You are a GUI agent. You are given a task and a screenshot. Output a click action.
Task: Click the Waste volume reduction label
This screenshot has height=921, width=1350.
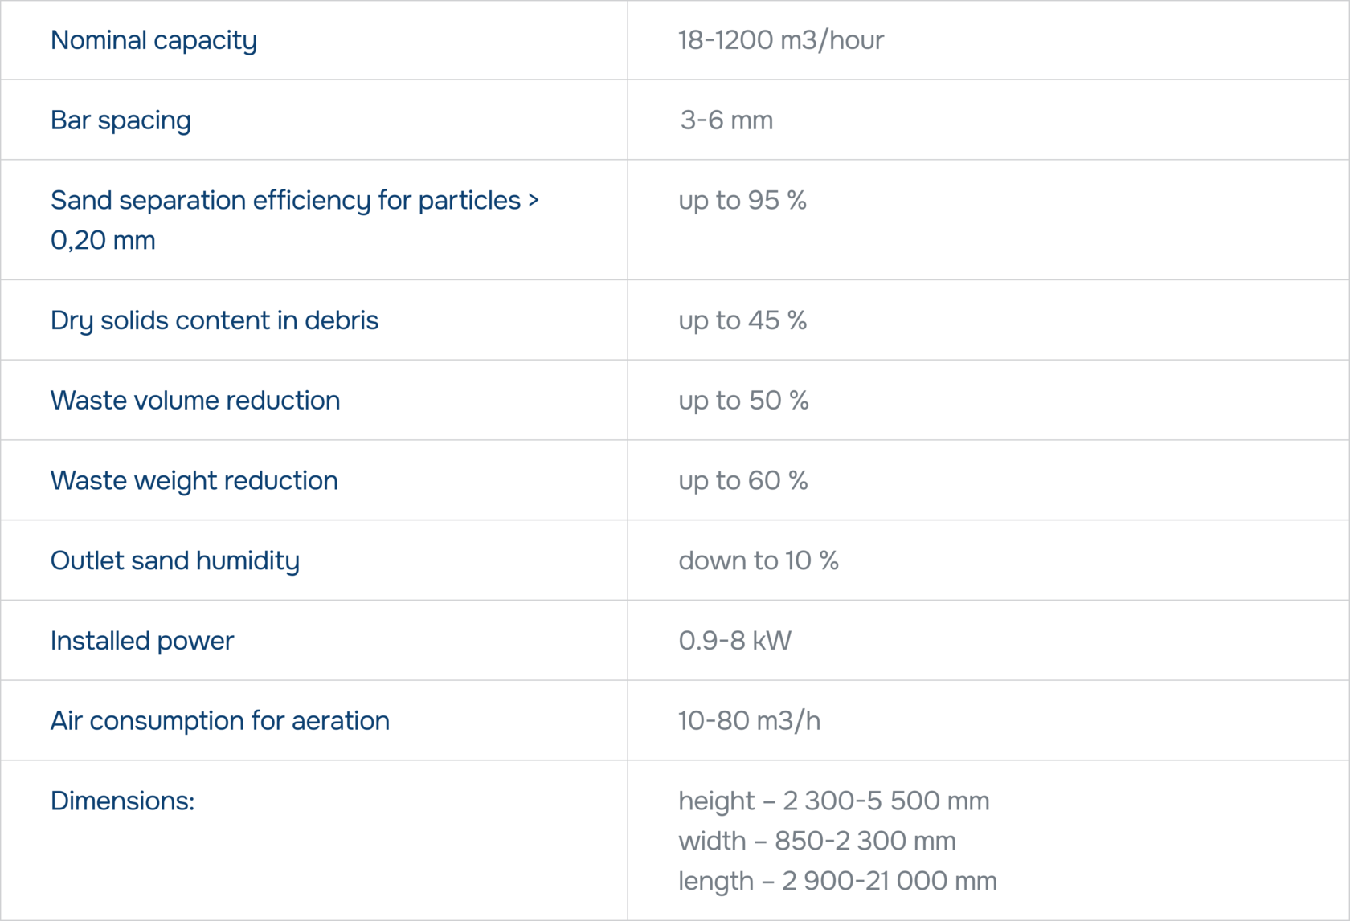(x=195, y=401)
